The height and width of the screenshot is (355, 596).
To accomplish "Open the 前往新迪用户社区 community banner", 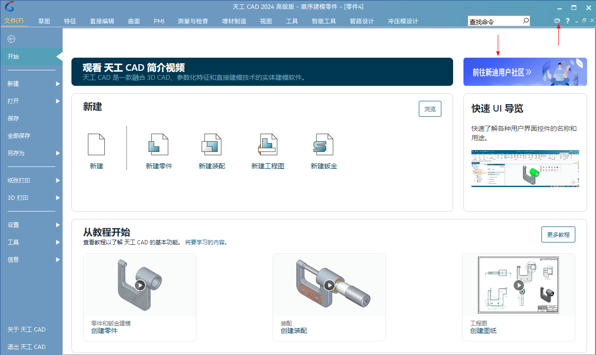I will coord(525,72).
